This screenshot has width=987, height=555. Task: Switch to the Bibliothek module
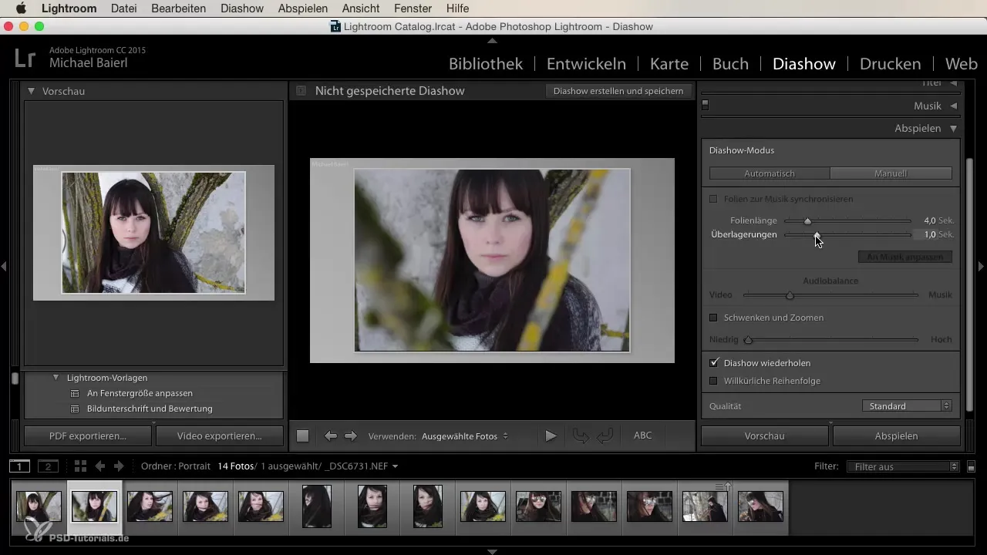pos(486,64)
